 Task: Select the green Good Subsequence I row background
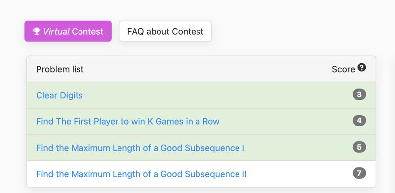coord(201,148)
